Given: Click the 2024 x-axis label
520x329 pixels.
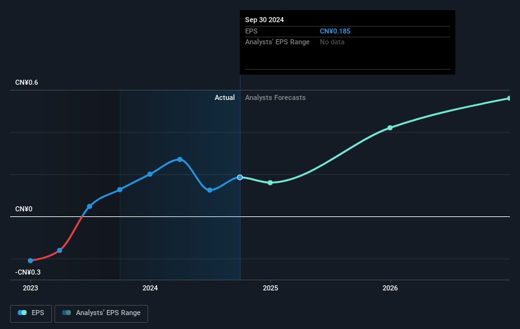Looking at the screenshot, I should 150,289.
